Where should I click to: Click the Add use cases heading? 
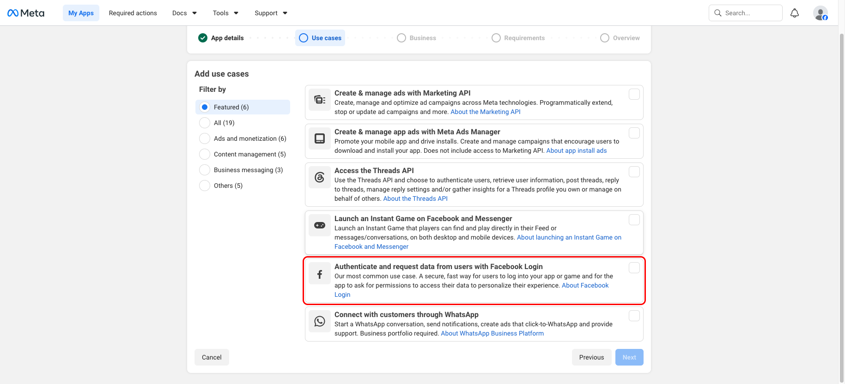tap(222, 74)
